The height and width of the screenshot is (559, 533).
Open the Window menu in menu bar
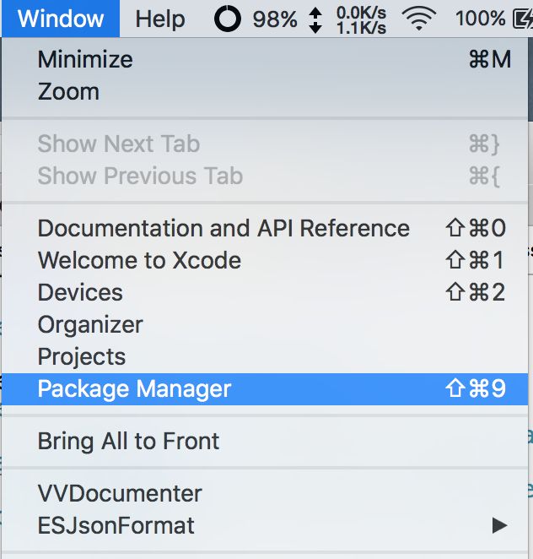pos(61,19)
